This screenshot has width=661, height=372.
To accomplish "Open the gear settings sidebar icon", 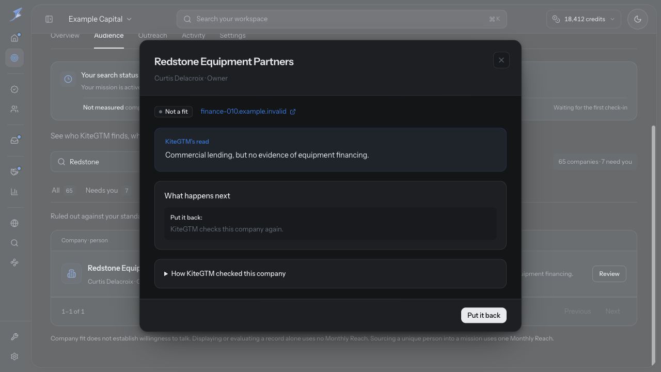I will (14, 357).
